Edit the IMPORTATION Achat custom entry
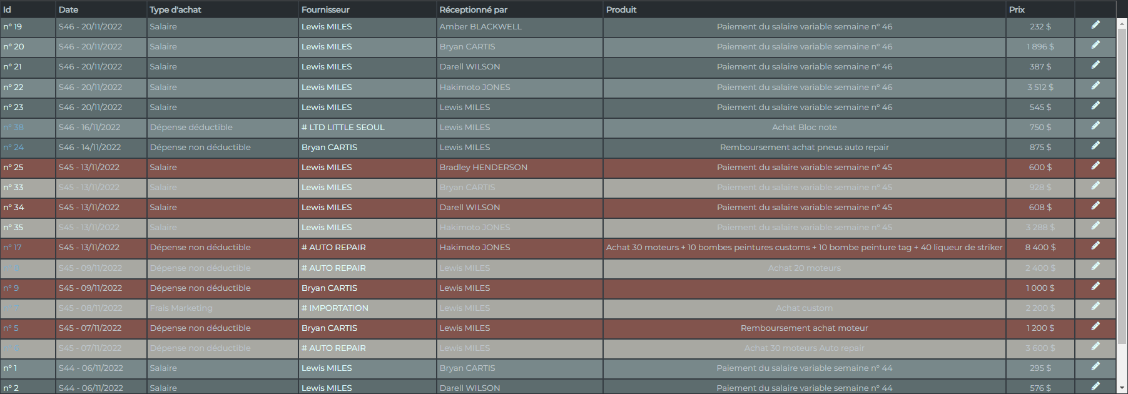The image size is (1128, 394). click(1095, 306)
